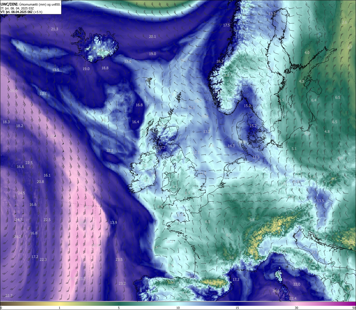Click the 5.1 value over Poland
This screenshot has width=356, height=310.
point(294,148)
